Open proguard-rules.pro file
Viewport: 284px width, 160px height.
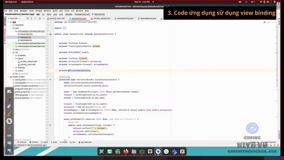point(24,89)
